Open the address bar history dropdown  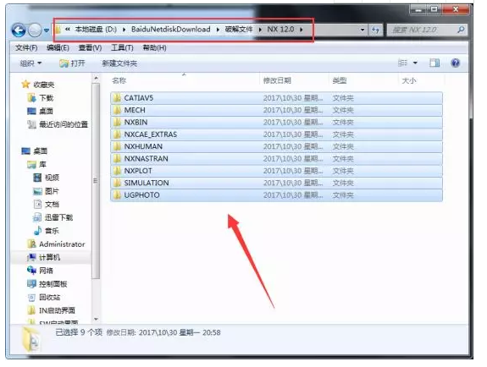362,30
